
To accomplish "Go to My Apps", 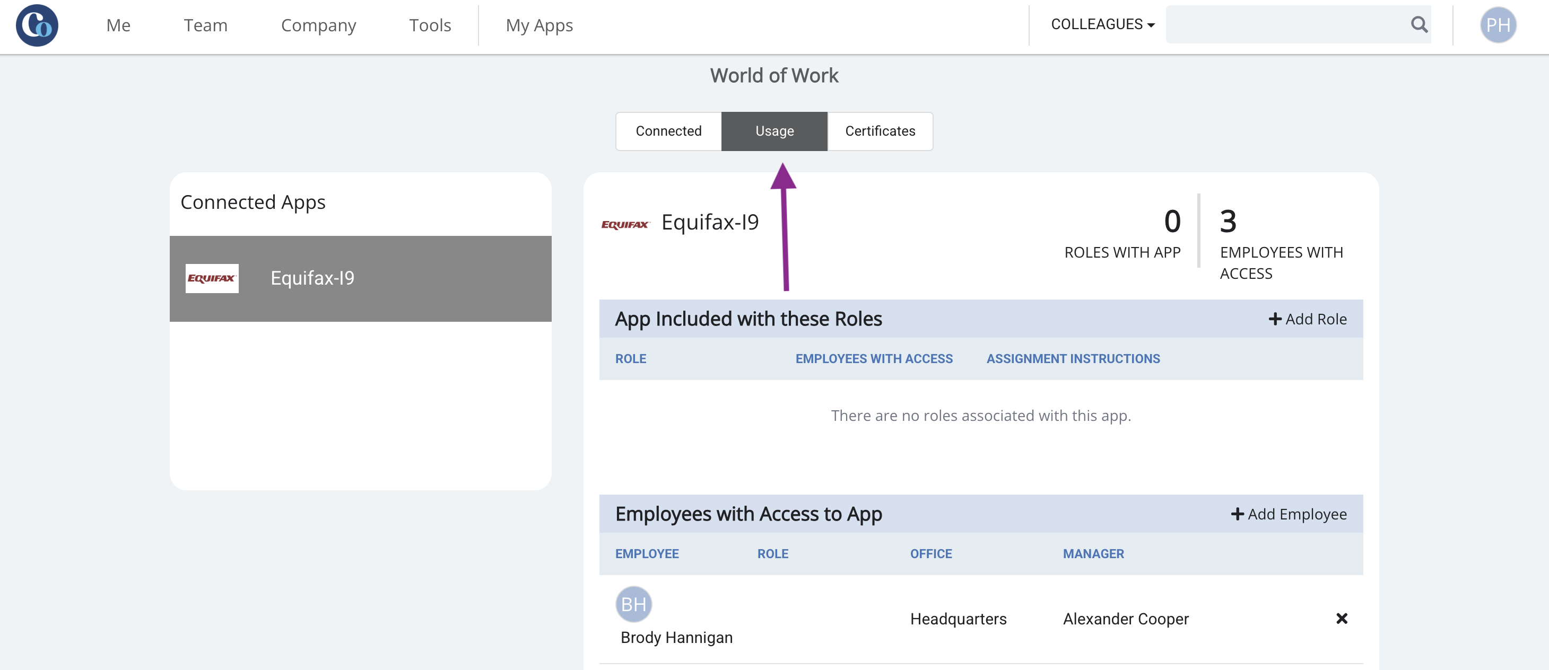I will (x=539, y=25).
